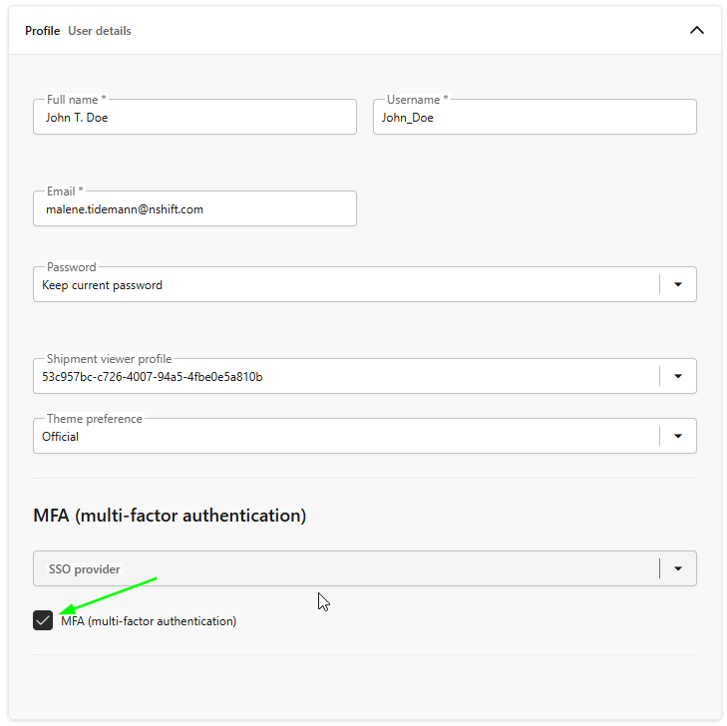727x726 pixels.
Task: Click the MFA (multi-factor authentication) checkbox label
Action: pyautogui.click(x=149, y=620)
